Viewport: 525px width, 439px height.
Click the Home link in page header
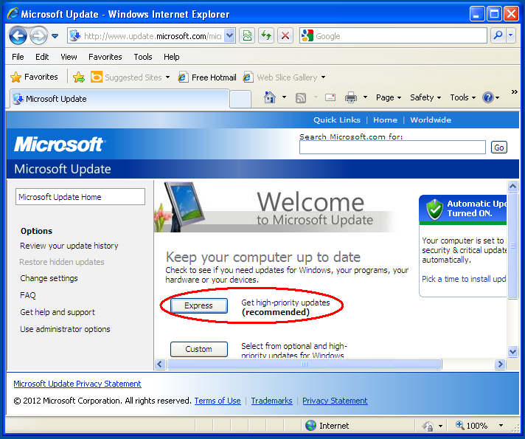click(385, 120)
